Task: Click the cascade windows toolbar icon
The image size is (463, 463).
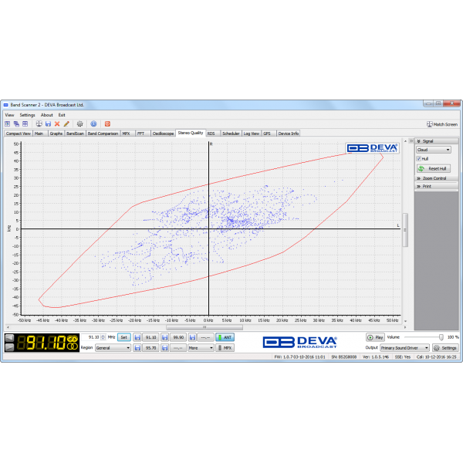Action: point(16,123)
